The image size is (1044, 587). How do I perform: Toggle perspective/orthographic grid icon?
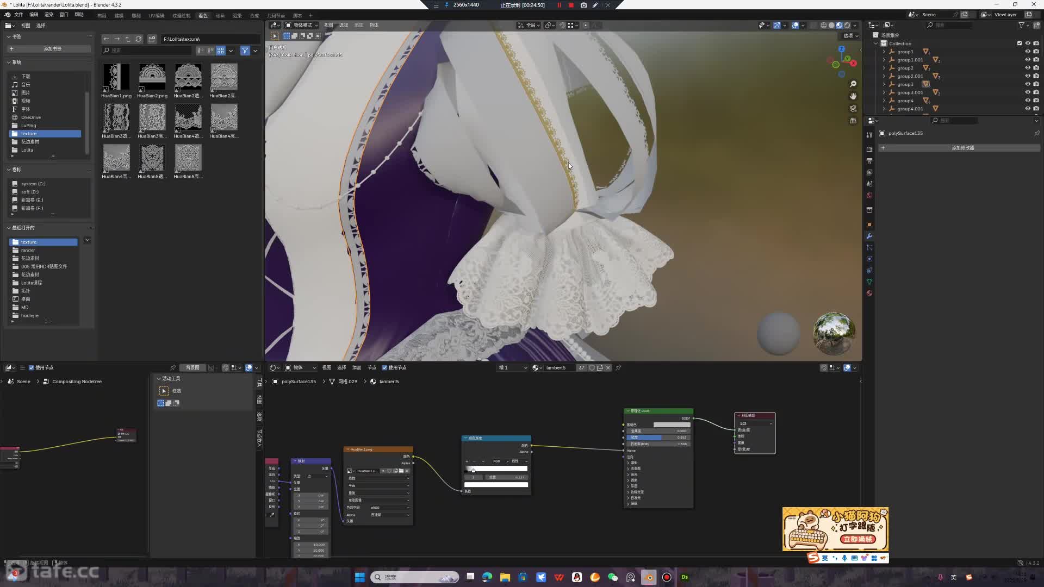pos(853,121)
